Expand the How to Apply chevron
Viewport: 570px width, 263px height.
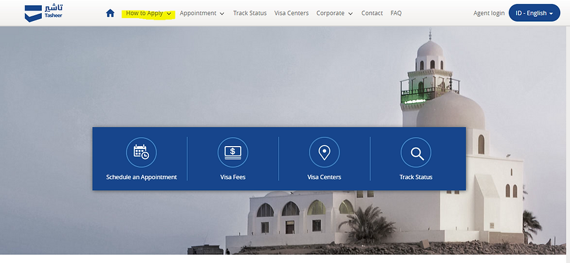click(x=169, y=13)
